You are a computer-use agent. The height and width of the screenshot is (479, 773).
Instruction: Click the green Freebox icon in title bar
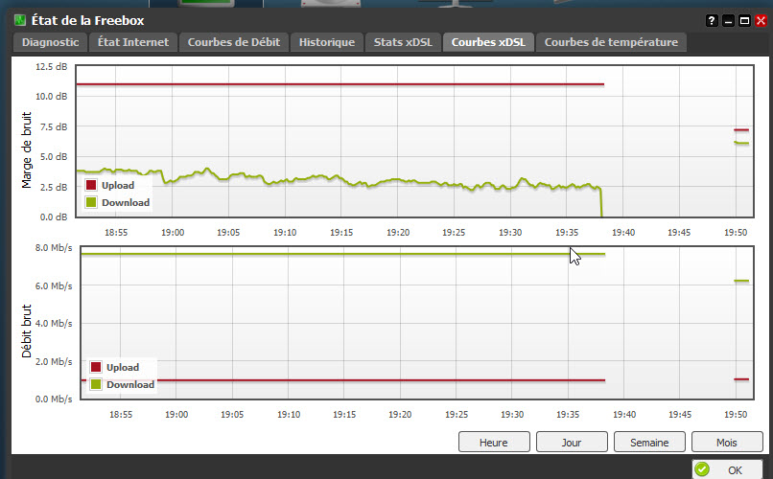pyautogui.click(x=19, y=20)
